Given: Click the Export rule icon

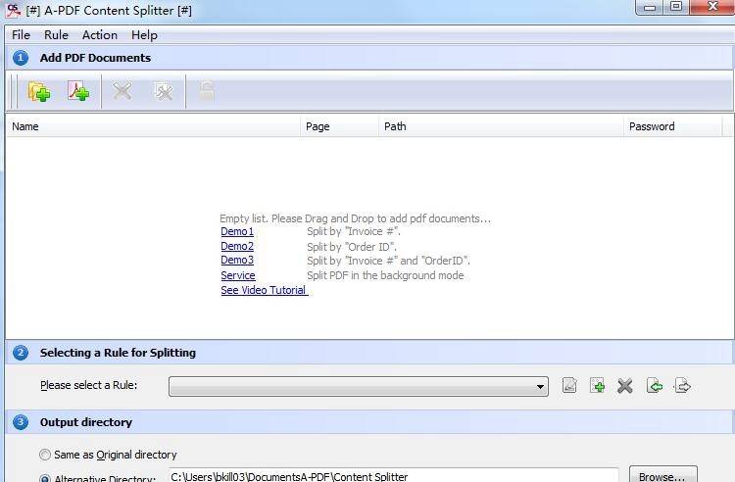Looking at the screenshot, I should tap(682, 386).
